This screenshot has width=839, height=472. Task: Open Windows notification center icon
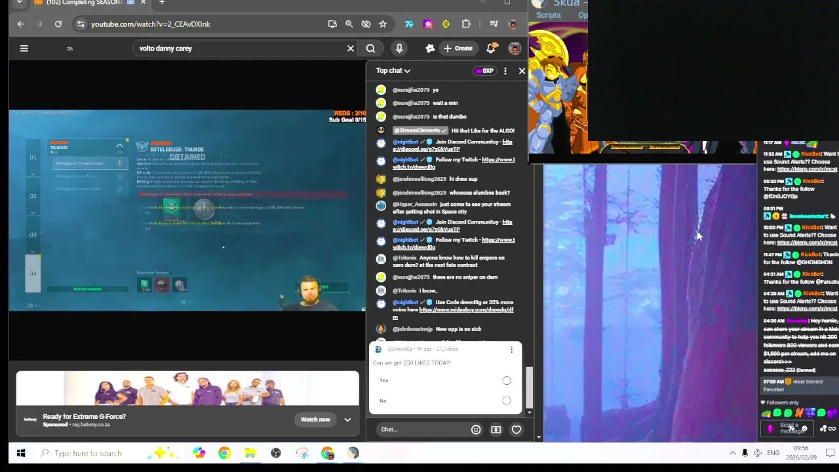830,453
